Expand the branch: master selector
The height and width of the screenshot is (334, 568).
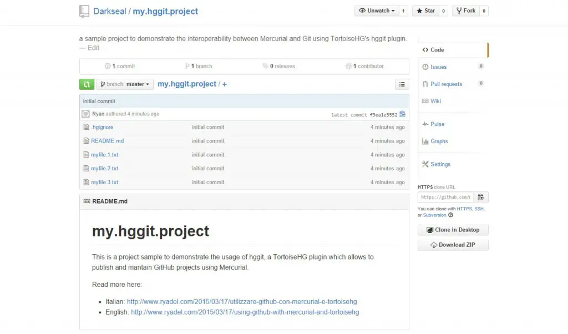click(125, 84)
